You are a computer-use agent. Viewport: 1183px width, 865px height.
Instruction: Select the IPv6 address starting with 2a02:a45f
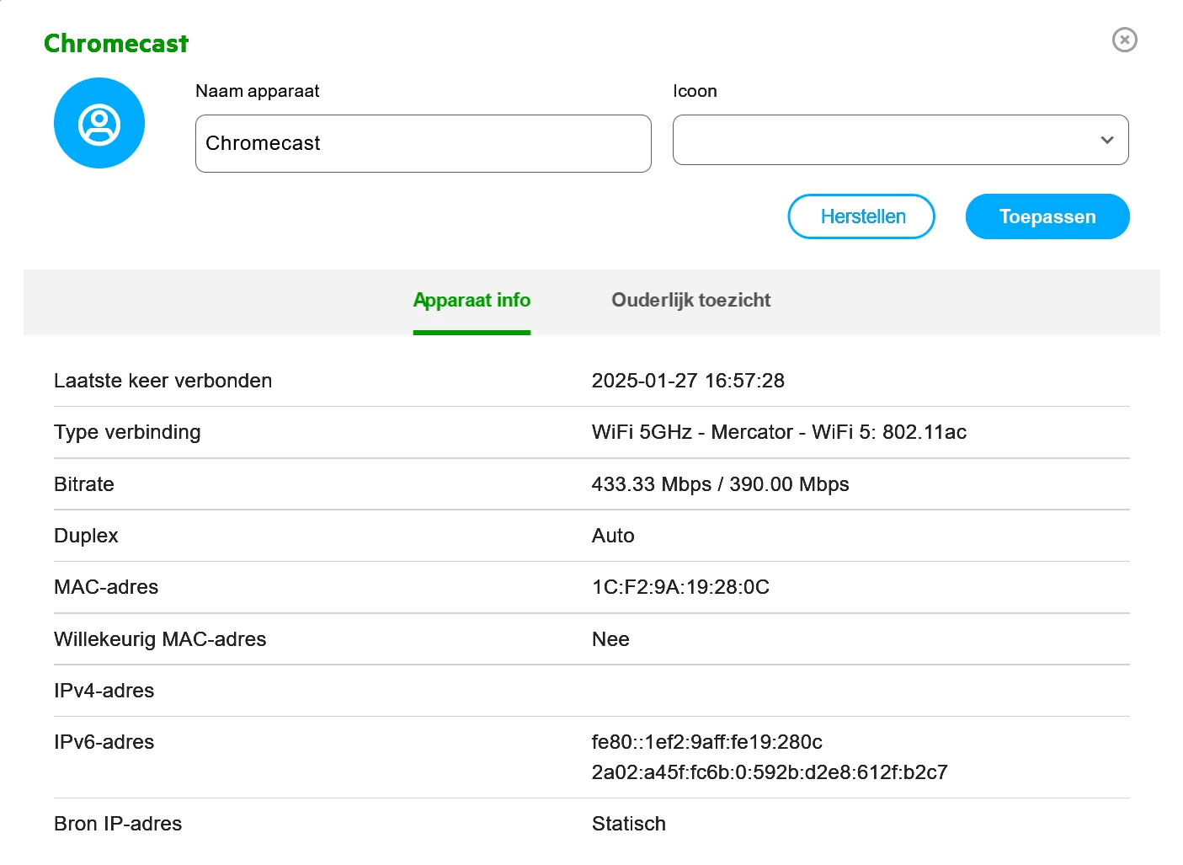770,772
